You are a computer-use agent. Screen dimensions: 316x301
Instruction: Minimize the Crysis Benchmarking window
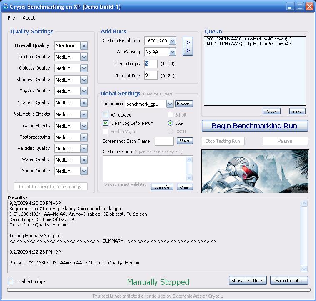point(290,7)
